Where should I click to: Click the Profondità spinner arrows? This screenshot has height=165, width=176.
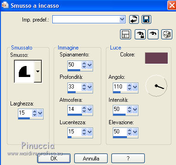coord(84,87)
